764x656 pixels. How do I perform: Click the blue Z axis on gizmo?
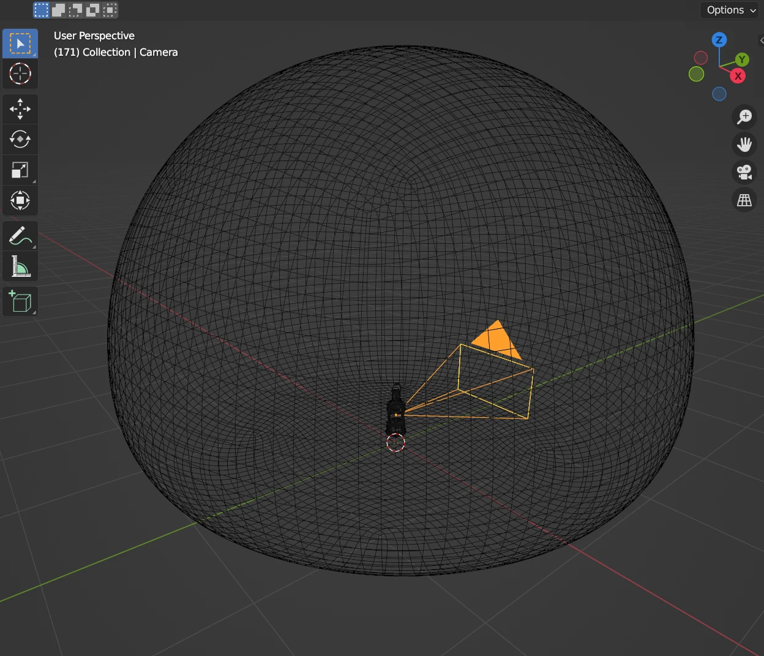tap(719, 40)
